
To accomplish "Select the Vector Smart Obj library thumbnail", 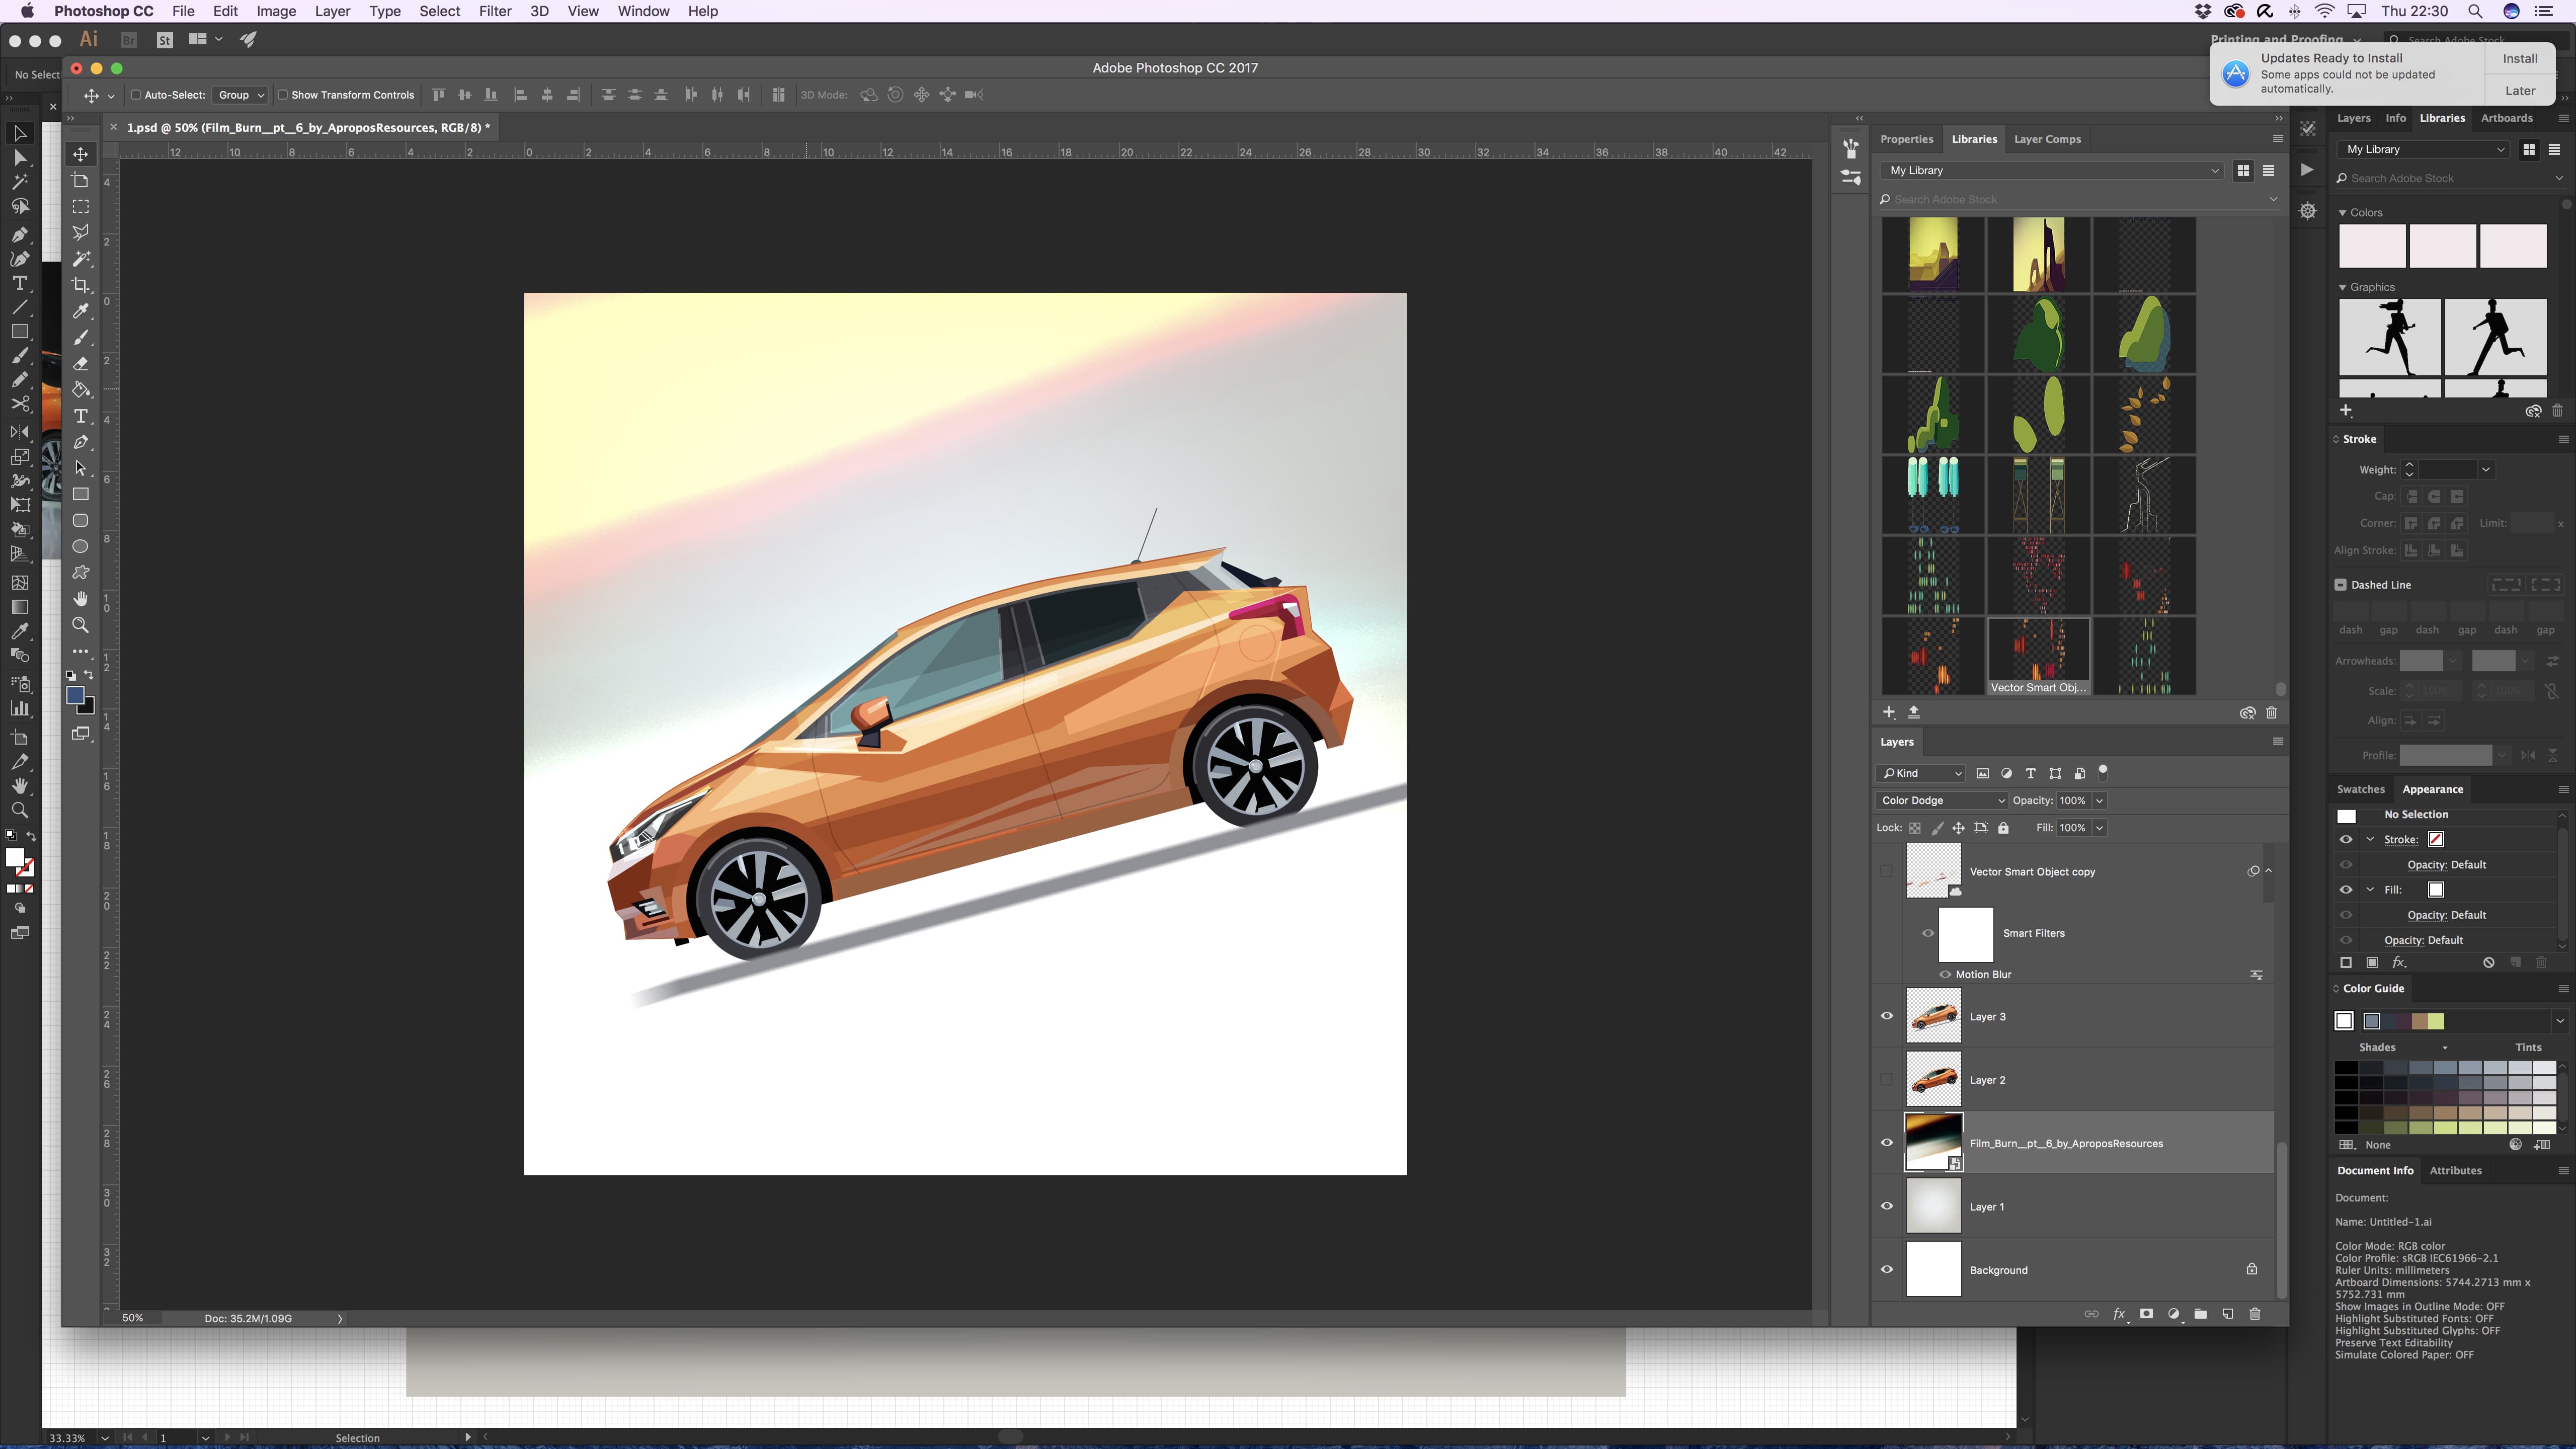I will [x=2038, y=656].
